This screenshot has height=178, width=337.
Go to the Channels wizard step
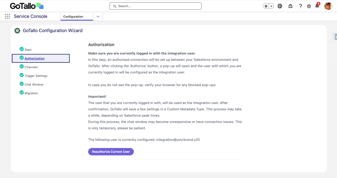point(31,67)
